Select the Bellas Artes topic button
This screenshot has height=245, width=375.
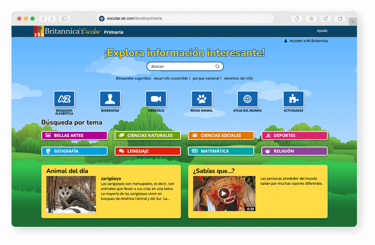pos(75,136)
